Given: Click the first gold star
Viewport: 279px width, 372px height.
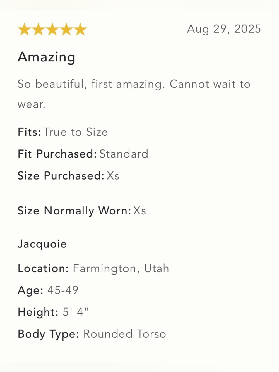Looking at the screenshot, I should 25,29.
